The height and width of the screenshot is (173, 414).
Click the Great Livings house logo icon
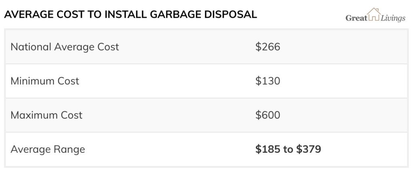pos(374,14)
